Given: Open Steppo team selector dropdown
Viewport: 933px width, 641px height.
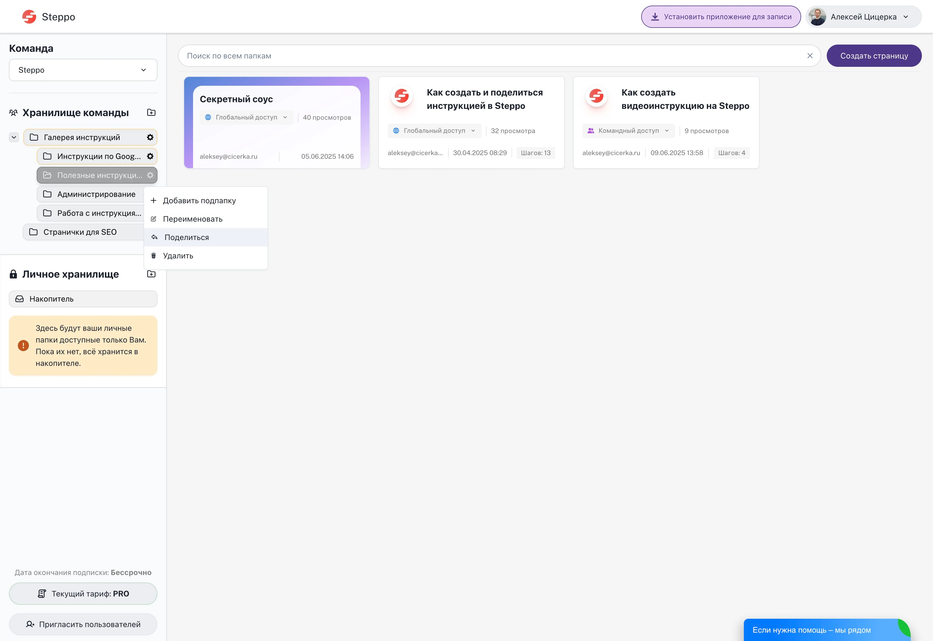Looking at the screenshot, I should [x=83, y=70].
